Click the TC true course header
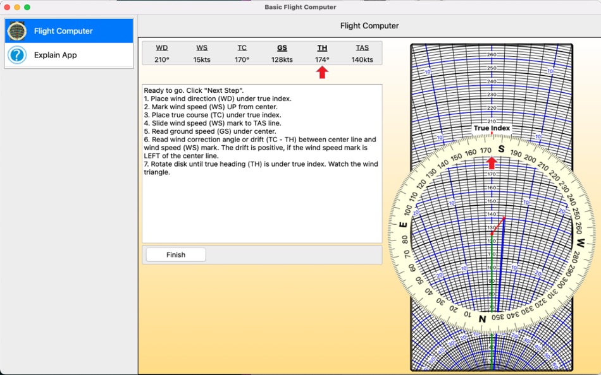Image resolution: width=601 pixels, height=375 pixels. point(242,47)
